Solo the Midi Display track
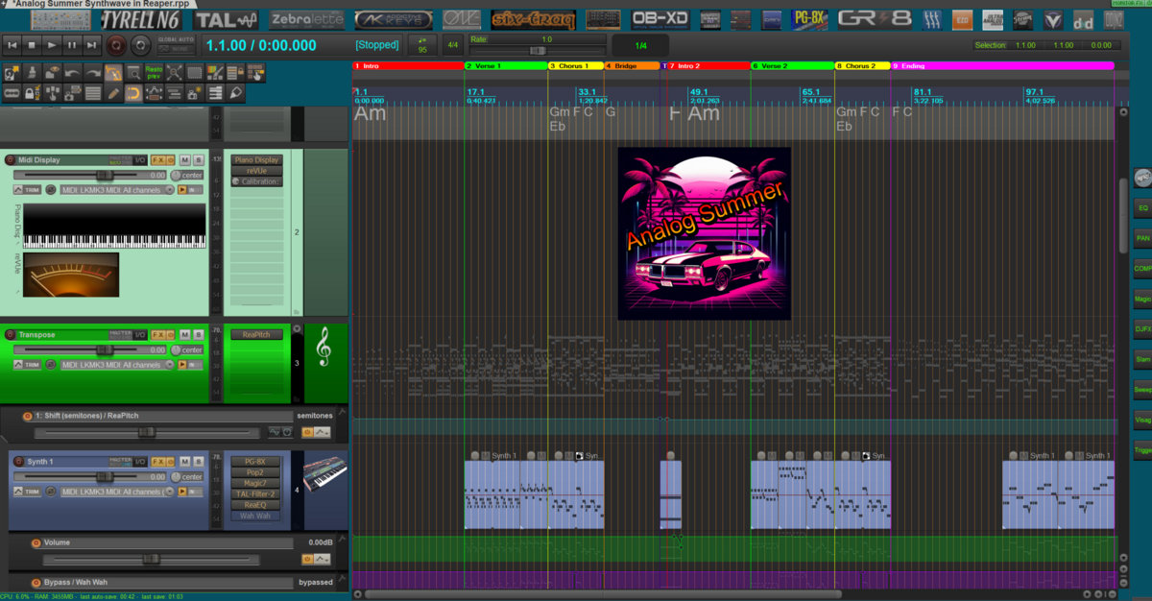 pos(199,160)
